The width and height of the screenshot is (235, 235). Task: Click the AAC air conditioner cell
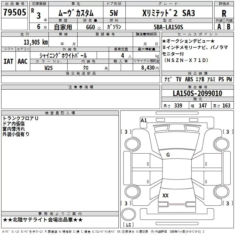(x=22, y=61)
